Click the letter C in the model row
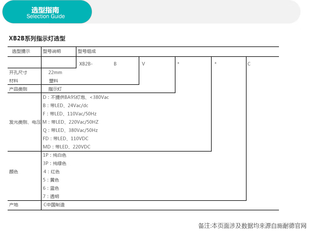 tap(249, 64)
